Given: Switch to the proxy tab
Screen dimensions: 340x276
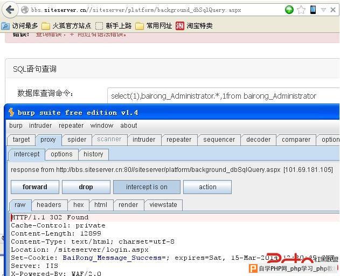Looking at the screenshot, I should point(48,140).
